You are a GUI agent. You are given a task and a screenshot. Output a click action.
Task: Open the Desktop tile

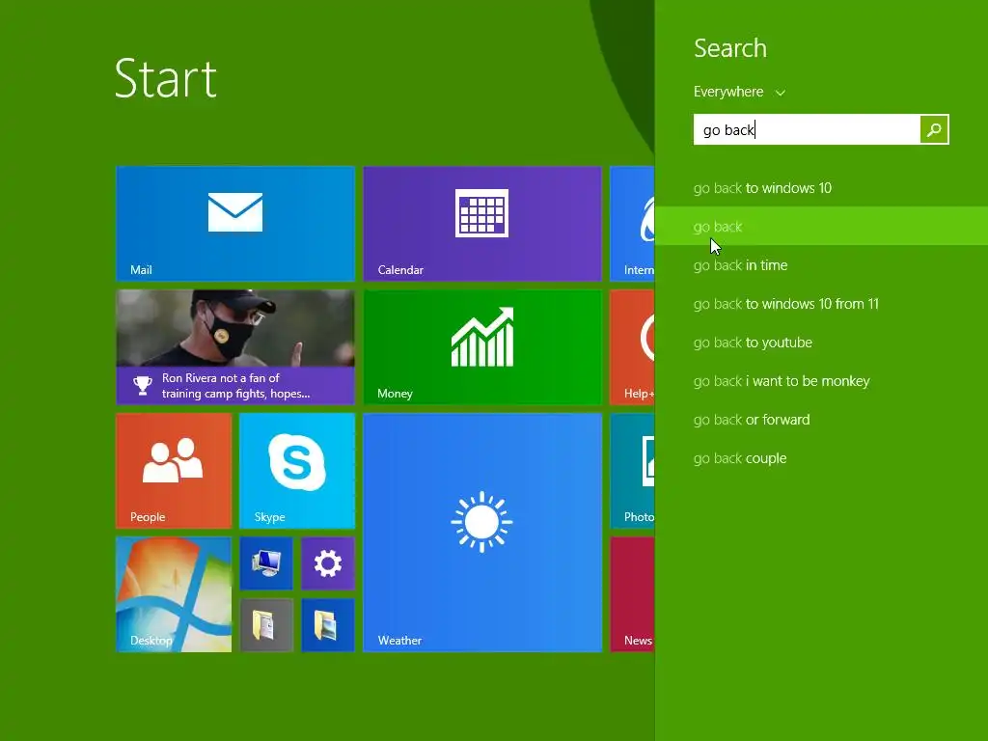(x=174, y=593)
